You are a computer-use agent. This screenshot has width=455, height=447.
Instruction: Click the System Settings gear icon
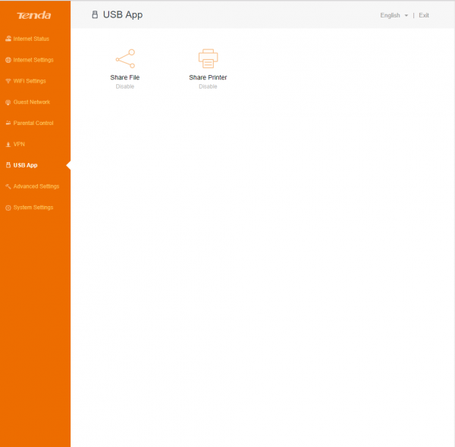8,208
